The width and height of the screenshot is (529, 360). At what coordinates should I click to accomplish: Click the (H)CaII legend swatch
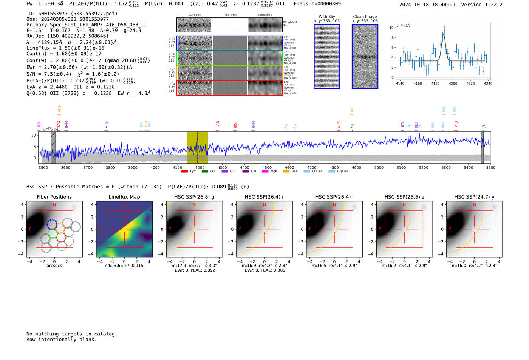332,172
